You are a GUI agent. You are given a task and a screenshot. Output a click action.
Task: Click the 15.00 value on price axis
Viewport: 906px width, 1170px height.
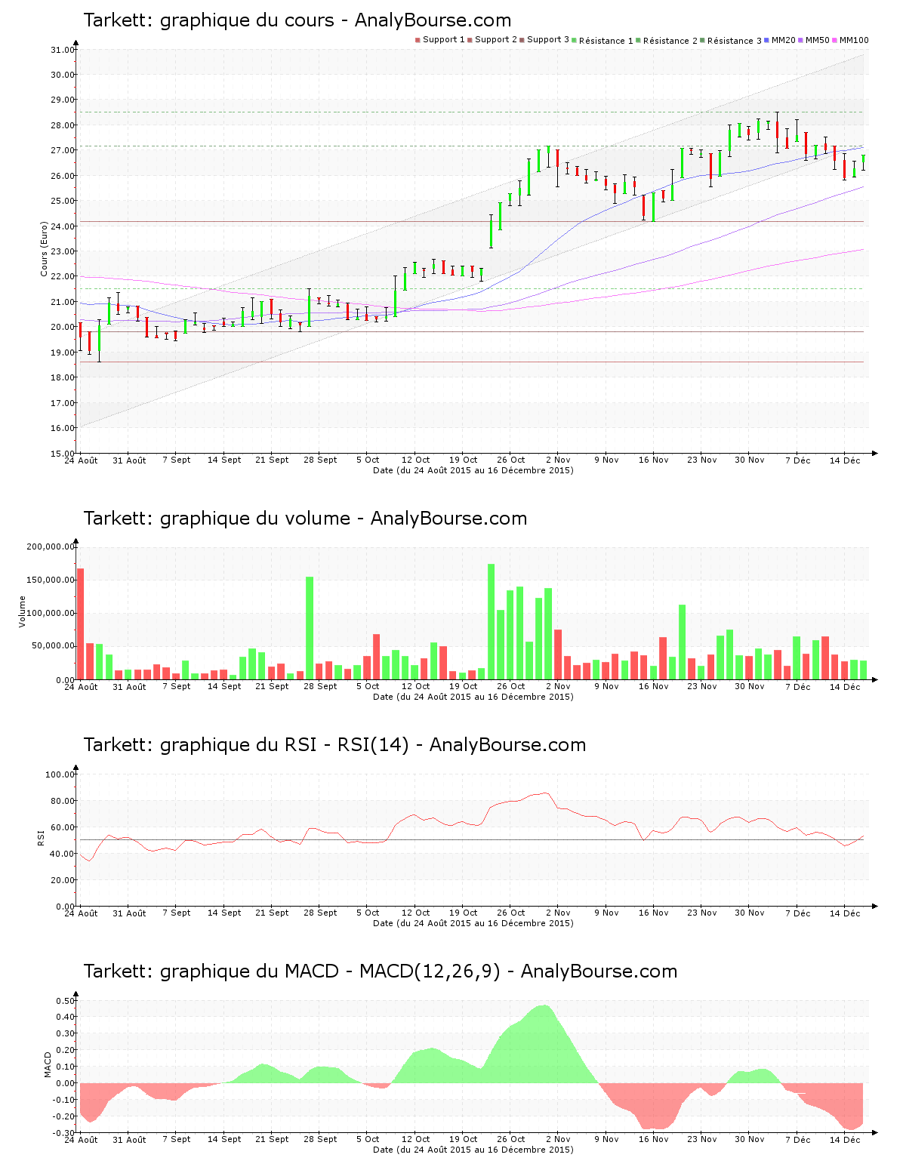click(62, 454)
